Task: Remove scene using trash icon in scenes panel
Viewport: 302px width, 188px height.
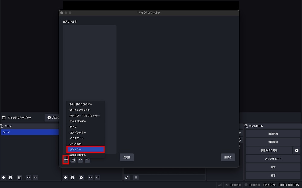Action: point(11,177)
